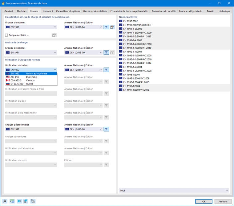Select EN 1997-1:2004/A1:2013 entry
Screen dimensions: 234x206
click(174, 90)
